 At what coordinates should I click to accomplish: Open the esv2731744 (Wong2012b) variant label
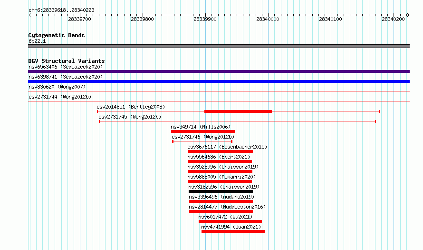click(60, 97)
